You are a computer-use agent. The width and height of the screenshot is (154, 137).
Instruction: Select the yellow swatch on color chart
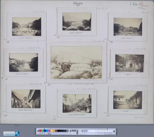(x=52, y=131)
